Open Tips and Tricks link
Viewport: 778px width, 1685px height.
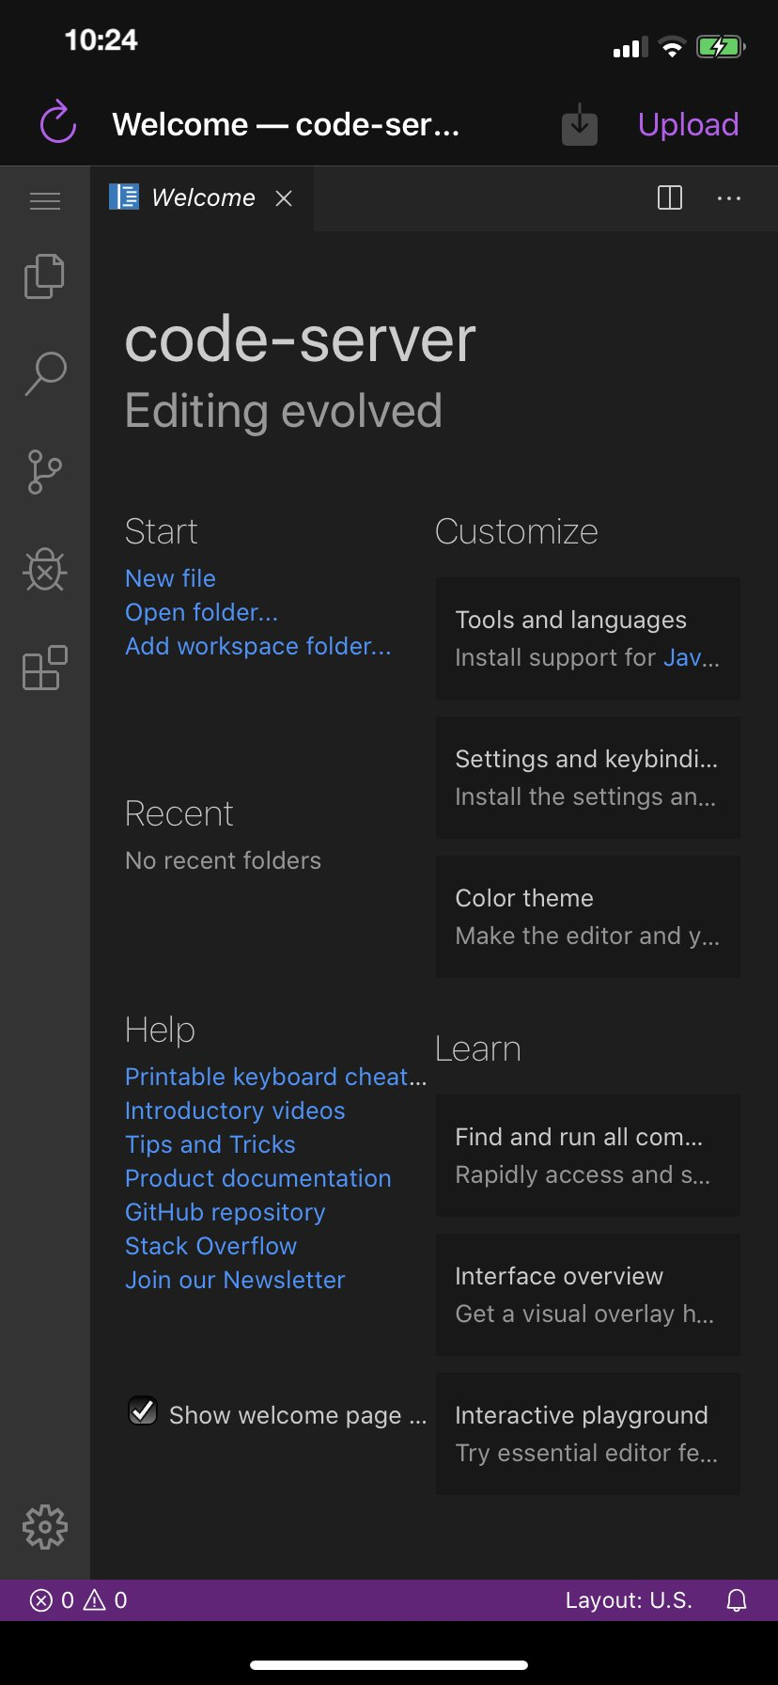coord(210,1144)
